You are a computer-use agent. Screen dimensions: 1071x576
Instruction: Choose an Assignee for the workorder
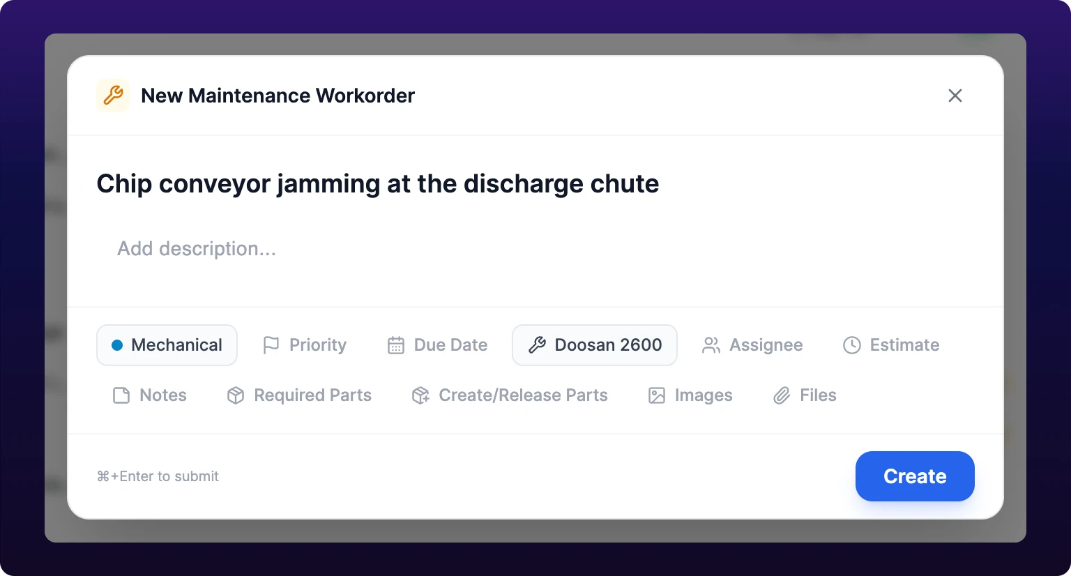click(753, 345)
